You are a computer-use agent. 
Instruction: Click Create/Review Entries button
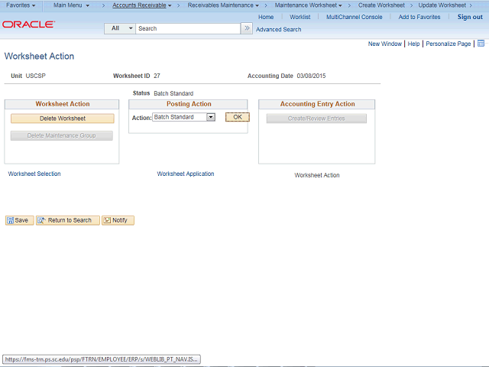tap(316, 119)
